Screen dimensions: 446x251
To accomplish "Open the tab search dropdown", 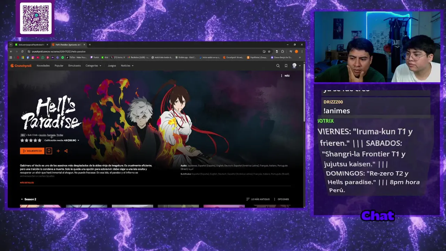I will (11, 45).
